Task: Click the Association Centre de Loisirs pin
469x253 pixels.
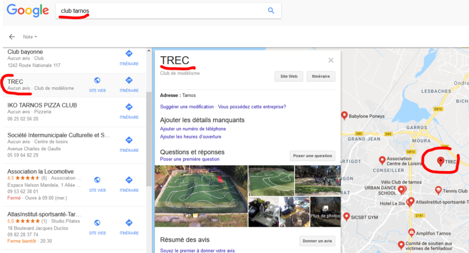Action: click(382, 160)
